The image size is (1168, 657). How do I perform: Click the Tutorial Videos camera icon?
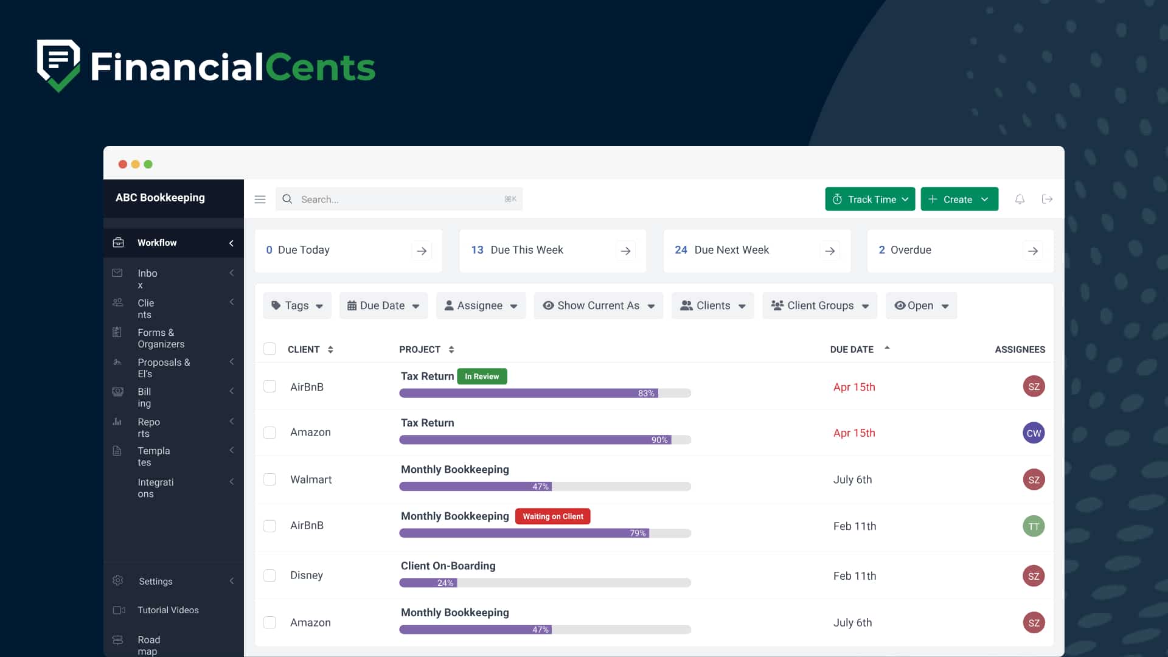tap(119, 610)
